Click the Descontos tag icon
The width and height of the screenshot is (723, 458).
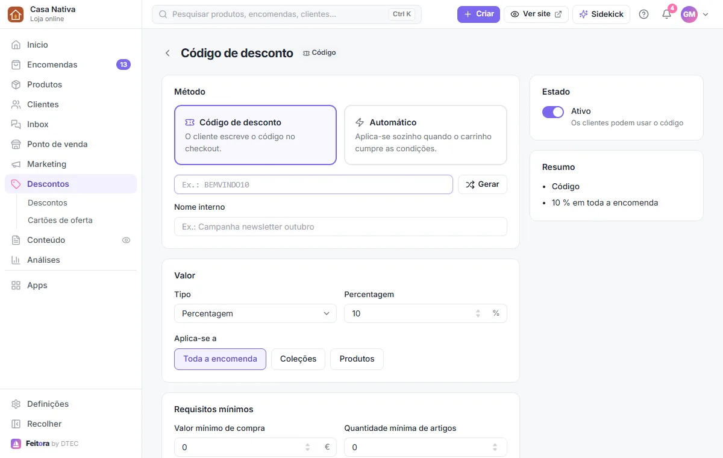(x=16, y=184)
